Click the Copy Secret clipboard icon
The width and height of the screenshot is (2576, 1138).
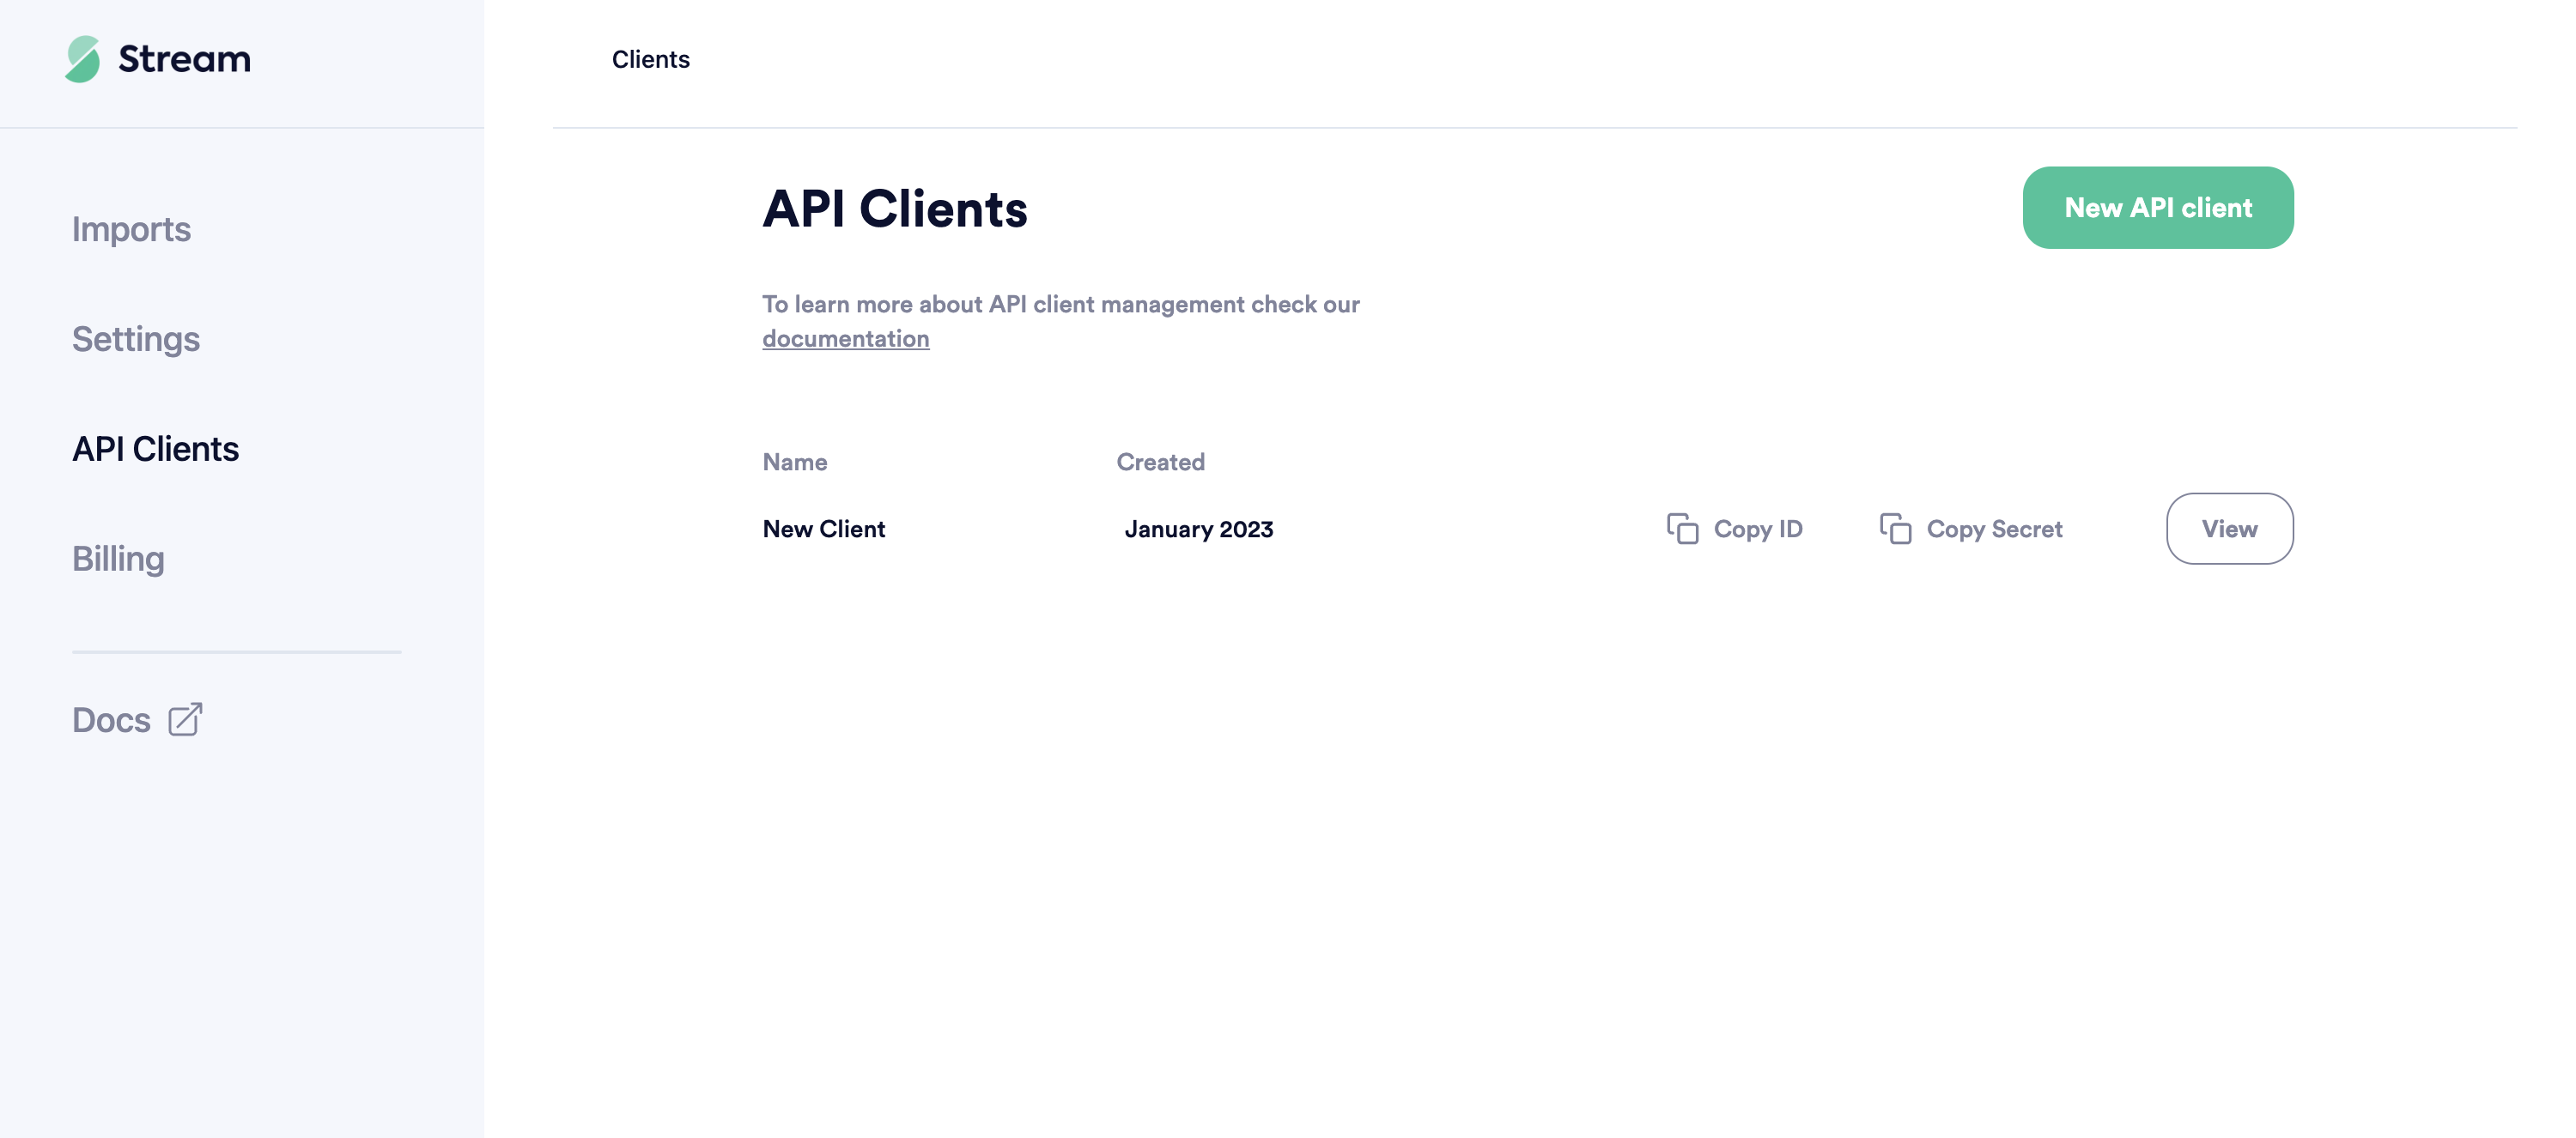1895,529
